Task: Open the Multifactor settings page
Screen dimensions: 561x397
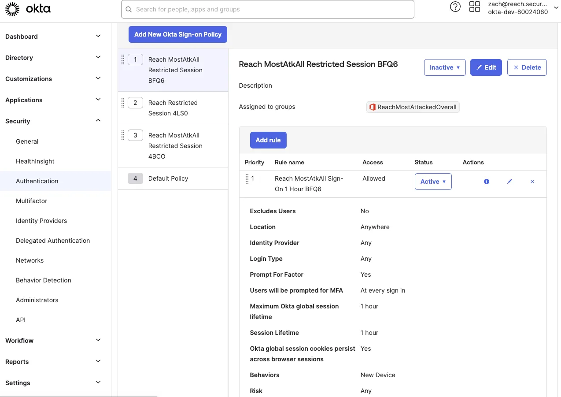Action: point(31,200)
